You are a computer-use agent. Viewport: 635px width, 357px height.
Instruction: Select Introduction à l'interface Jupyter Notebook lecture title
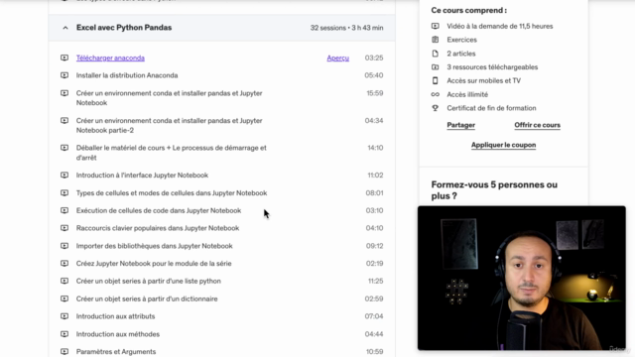click(x=142, y=176)
